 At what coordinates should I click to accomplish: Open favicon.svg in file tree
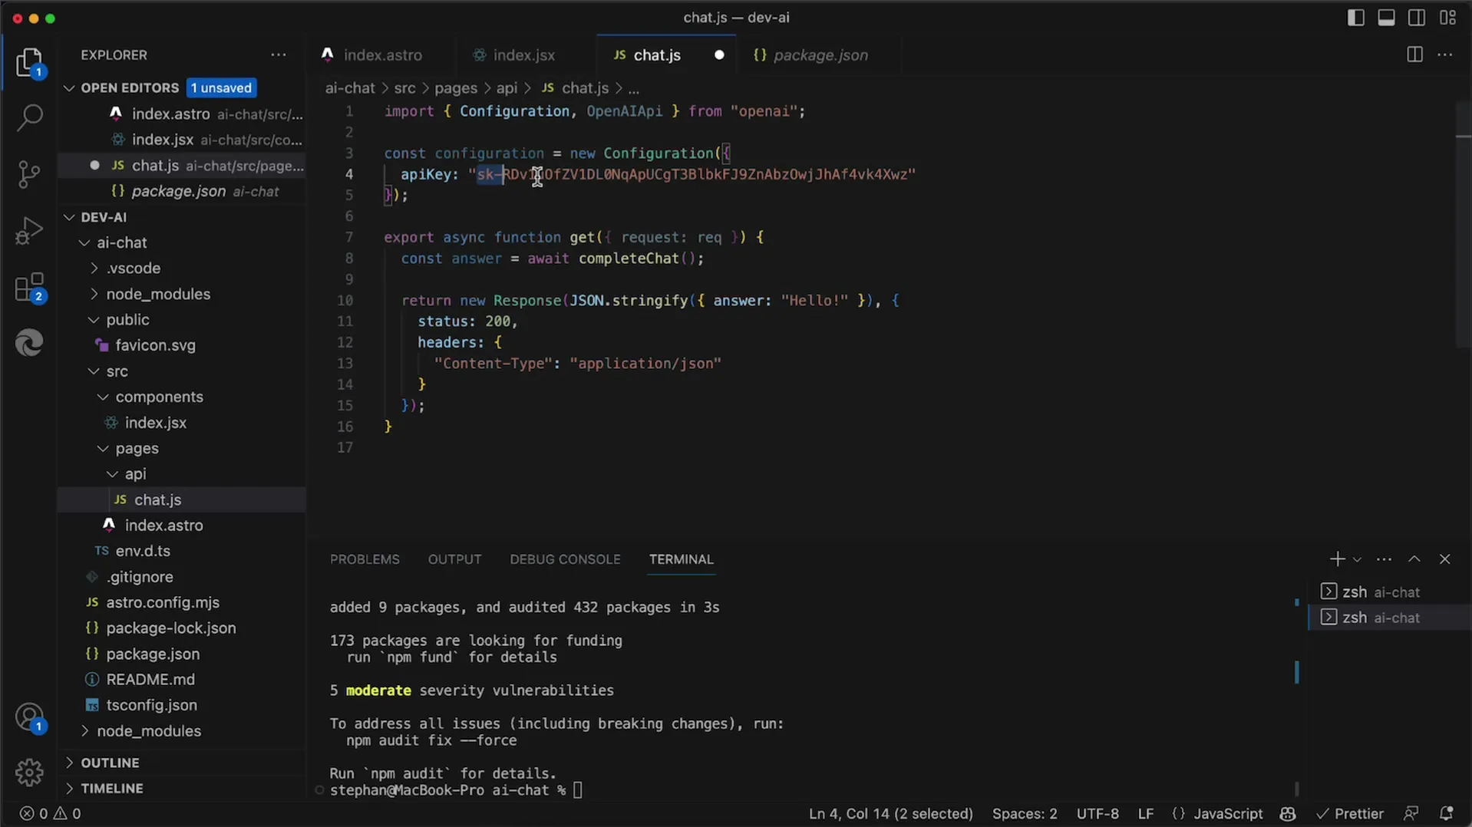pos(181,346)
